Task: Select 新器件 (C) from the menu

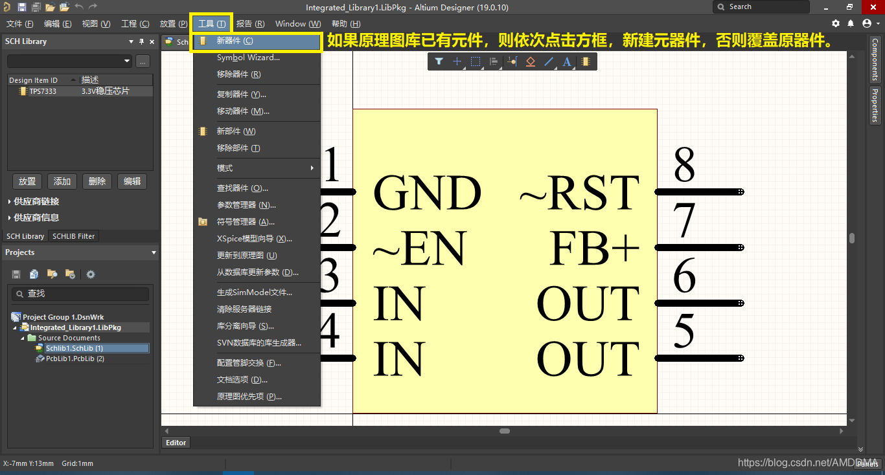Action: coord(257,41)
